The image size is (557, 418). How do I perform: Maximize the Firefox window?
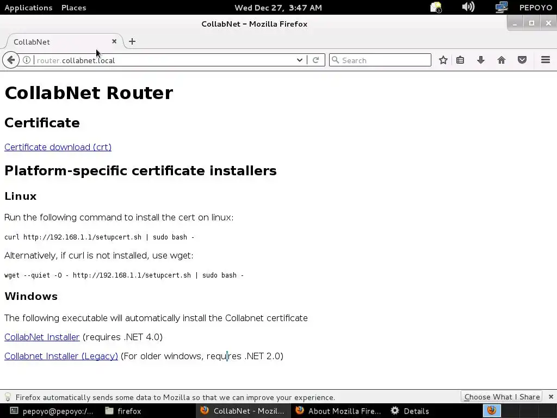pos(532,23)
